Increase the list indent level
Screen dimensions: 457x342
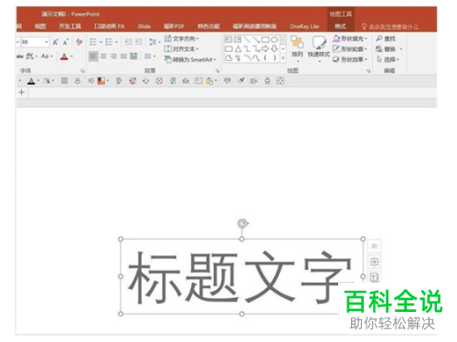[139, 42]
